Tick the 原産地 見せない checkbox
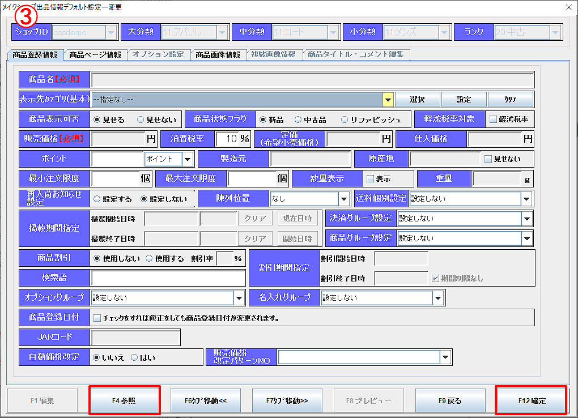578x418 pixels. 488,159
